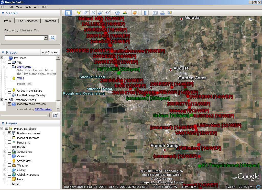Screen dimensions: 262x190
Task: Open the Add Polygon tool
Action: (86, 13)
